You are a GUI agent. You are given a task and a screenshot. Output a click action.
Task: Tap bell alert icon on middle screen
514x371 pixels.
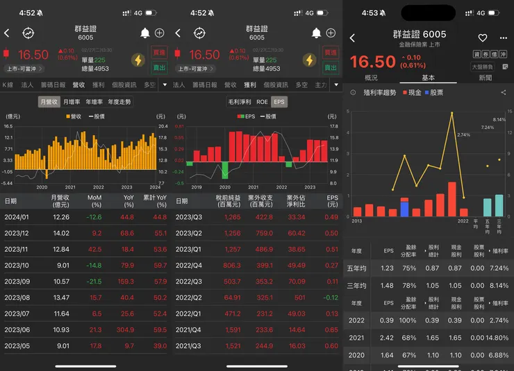tap(316, 33)
